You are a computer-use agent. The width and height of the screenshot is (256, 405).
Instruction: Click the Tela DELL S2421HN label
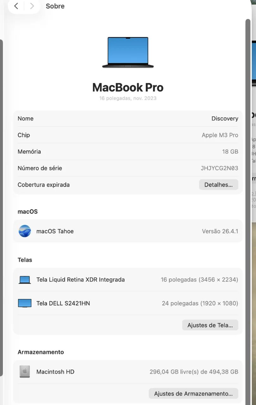click(x=63, y=303)
